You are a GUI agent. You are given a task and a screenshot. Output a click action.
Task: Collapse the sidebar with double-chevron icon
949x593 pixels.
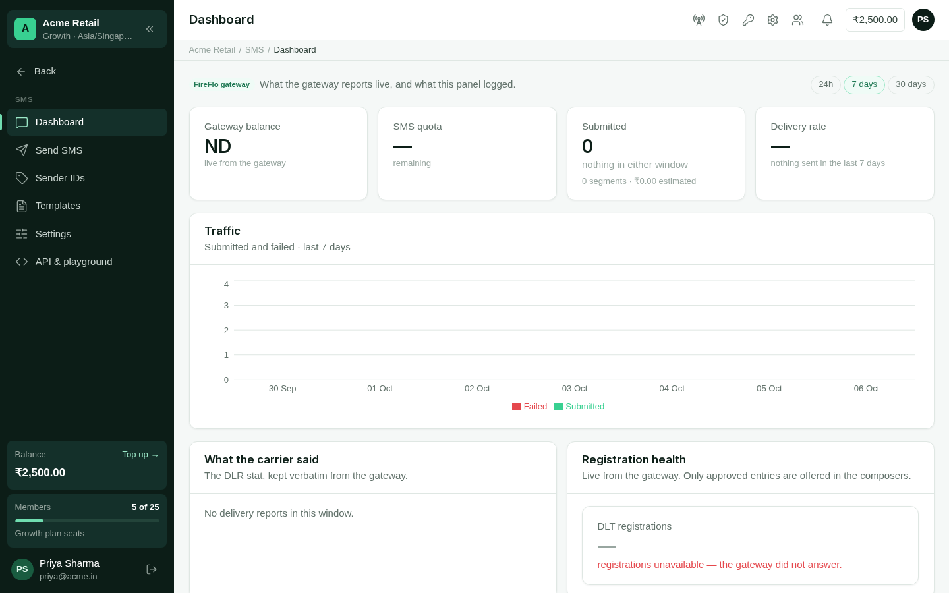click(x=150, y=29)
